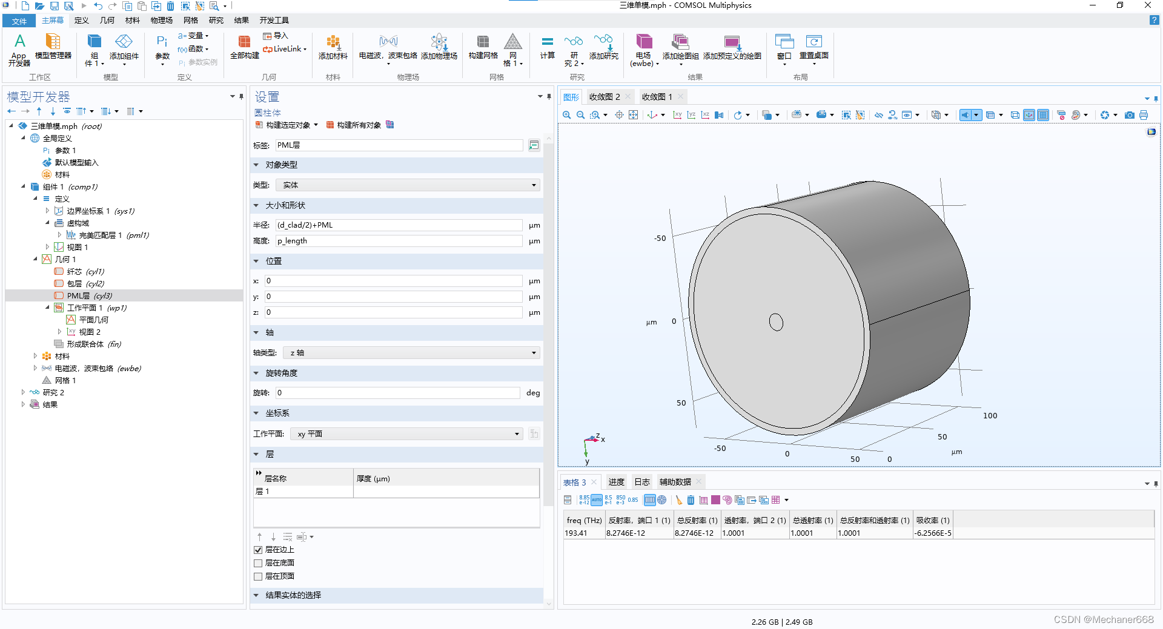Click the Import (导入) button
This screenshot has width=1163, height=629.
pyautogui.click(x=276, y=36)
